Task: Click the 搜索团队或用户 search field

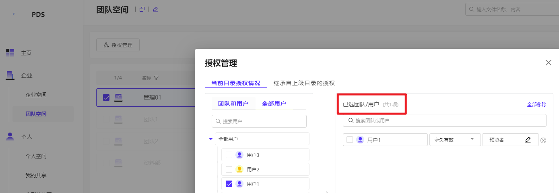Action: pos(445,120)
